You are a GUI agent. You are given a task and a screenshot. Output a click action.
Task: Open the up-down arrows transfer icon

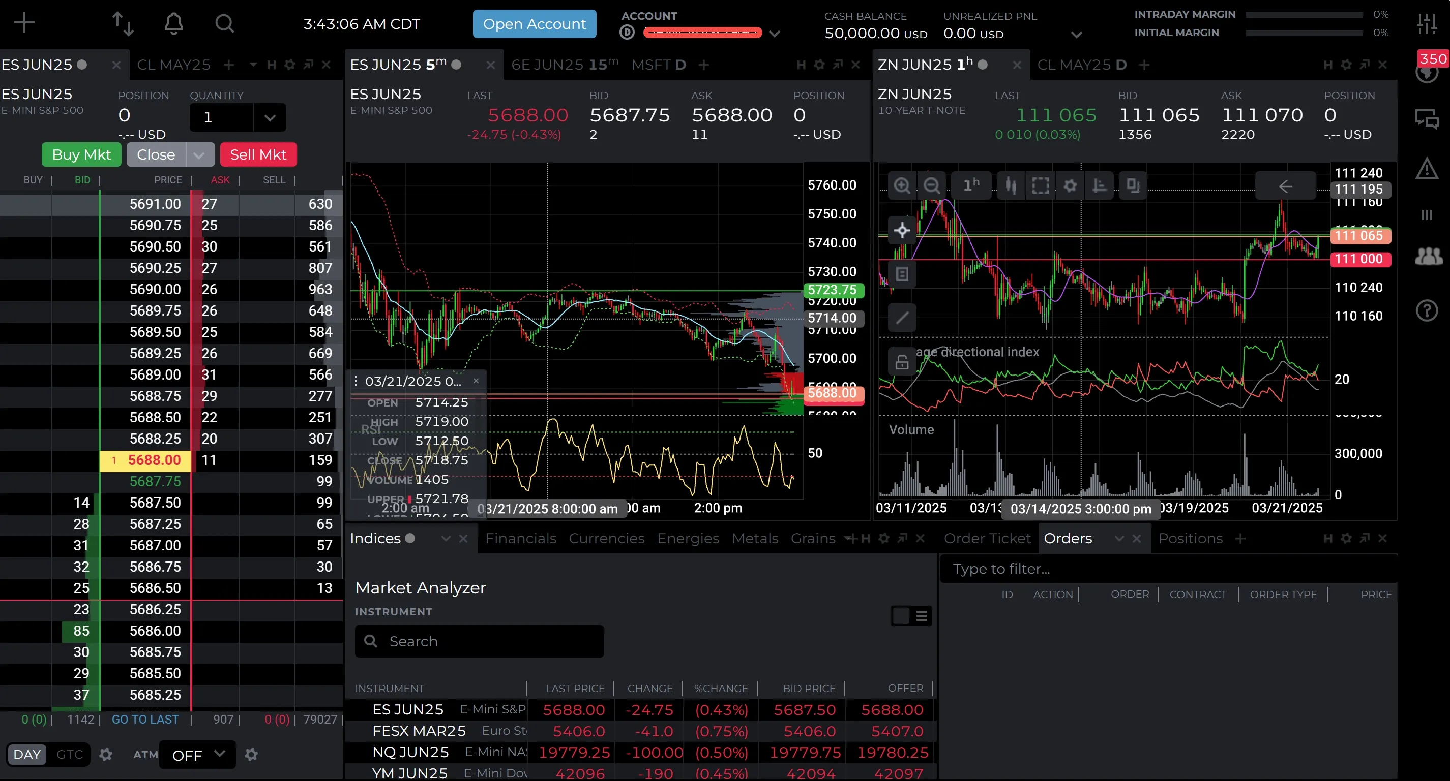122,23
